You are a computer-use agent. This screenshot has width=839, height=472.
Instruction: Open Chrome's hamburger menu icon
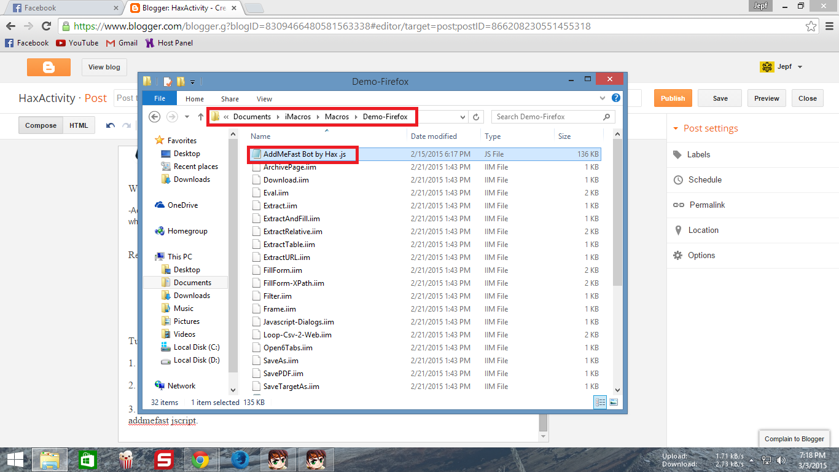(x=828, y=26)
